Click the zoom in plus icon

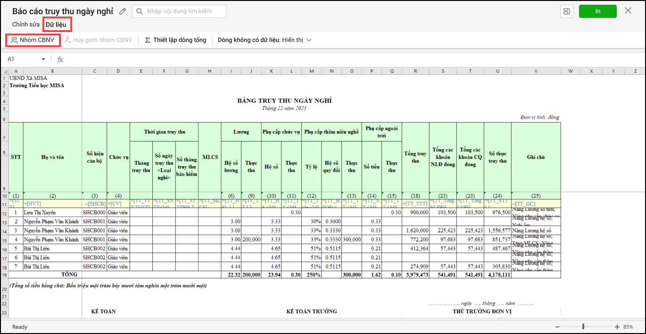click(x=617, y=327)
